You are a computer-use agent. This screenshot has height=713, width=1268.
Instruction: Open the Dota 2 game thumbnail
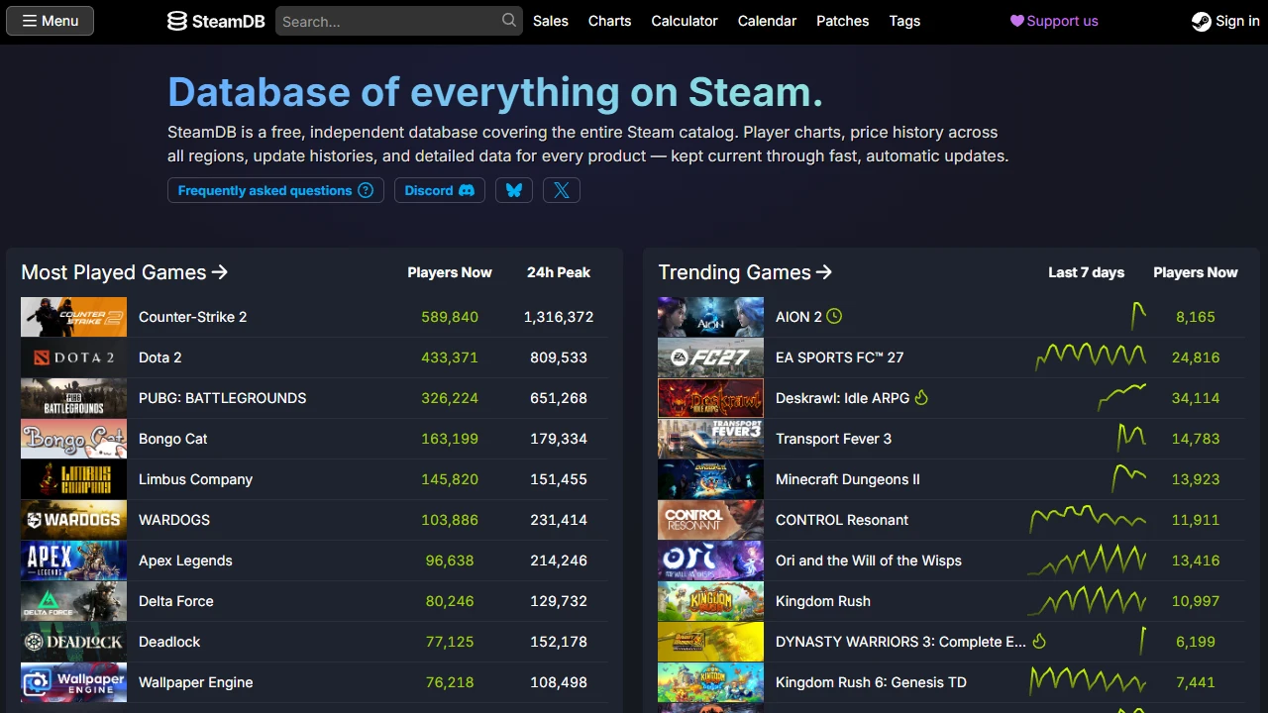pyautogui.click(x=73, y=357)
